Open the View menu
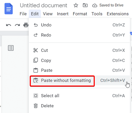Screen dimensions: 132x113 coord(48,14)
